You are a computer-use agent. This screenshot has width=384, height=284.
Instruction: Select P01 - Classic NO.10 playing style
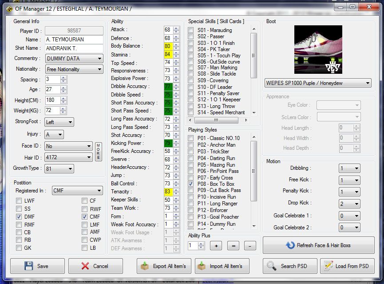click(190, 139)
